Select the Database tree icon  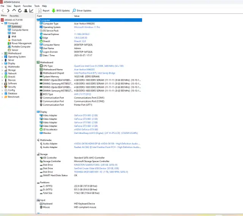[x=6, y=94]
